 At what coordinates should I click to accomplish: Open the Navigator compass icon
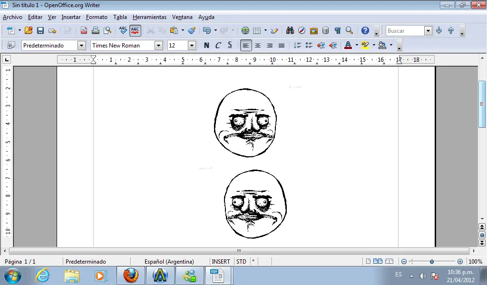[302, 30]
